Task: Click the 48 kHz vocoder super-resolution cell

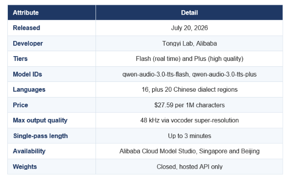Action: point(189,120)
